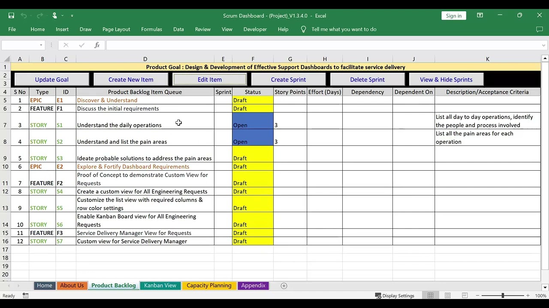Select column K header
549x308 pixels.
pos(487,59)
